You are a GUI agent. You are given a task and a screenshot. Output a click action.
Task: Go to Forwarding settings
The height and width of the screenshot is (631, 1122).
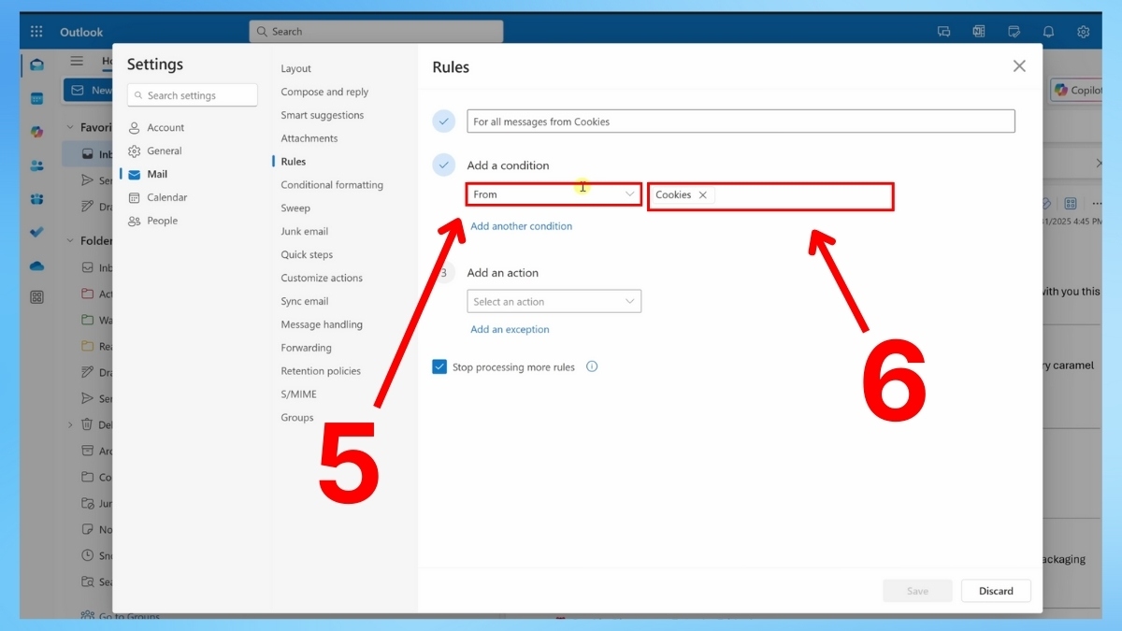click(x=306, y=348)
